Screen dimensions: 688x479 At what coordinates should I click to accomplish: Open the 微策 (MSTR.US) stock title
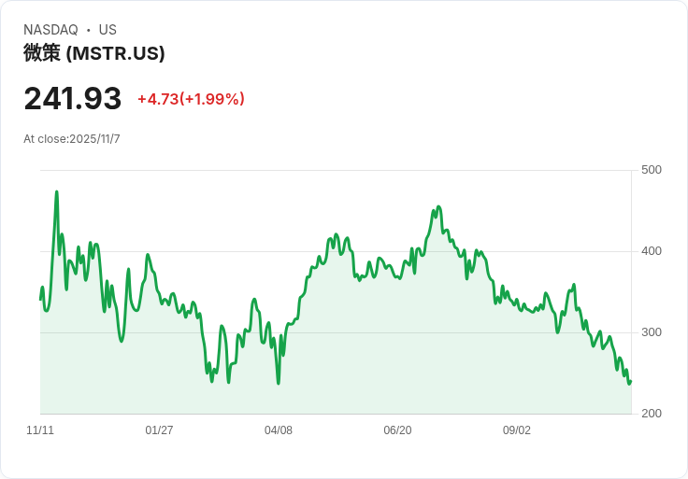click(93, 53)
